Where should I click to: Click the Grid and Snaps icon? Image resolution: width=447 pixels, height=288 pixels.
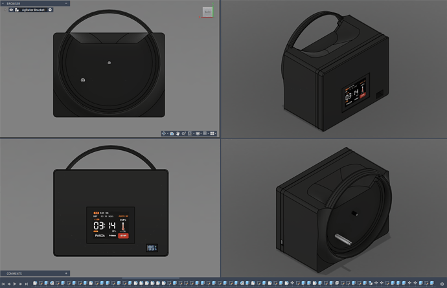(x=205, y=133)
